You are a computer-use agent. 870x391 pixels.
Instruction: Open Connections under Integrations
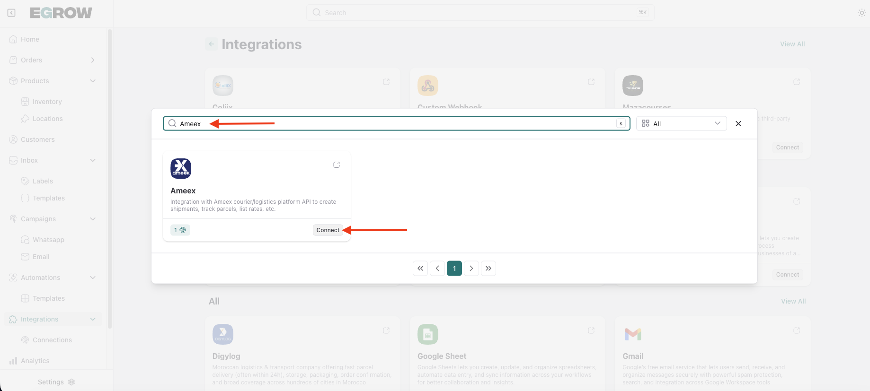point(52,340)
